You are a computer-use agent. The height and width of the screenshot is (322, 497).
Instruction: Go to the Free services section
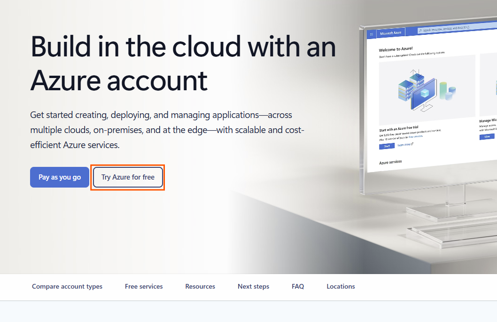pos(144,286)
